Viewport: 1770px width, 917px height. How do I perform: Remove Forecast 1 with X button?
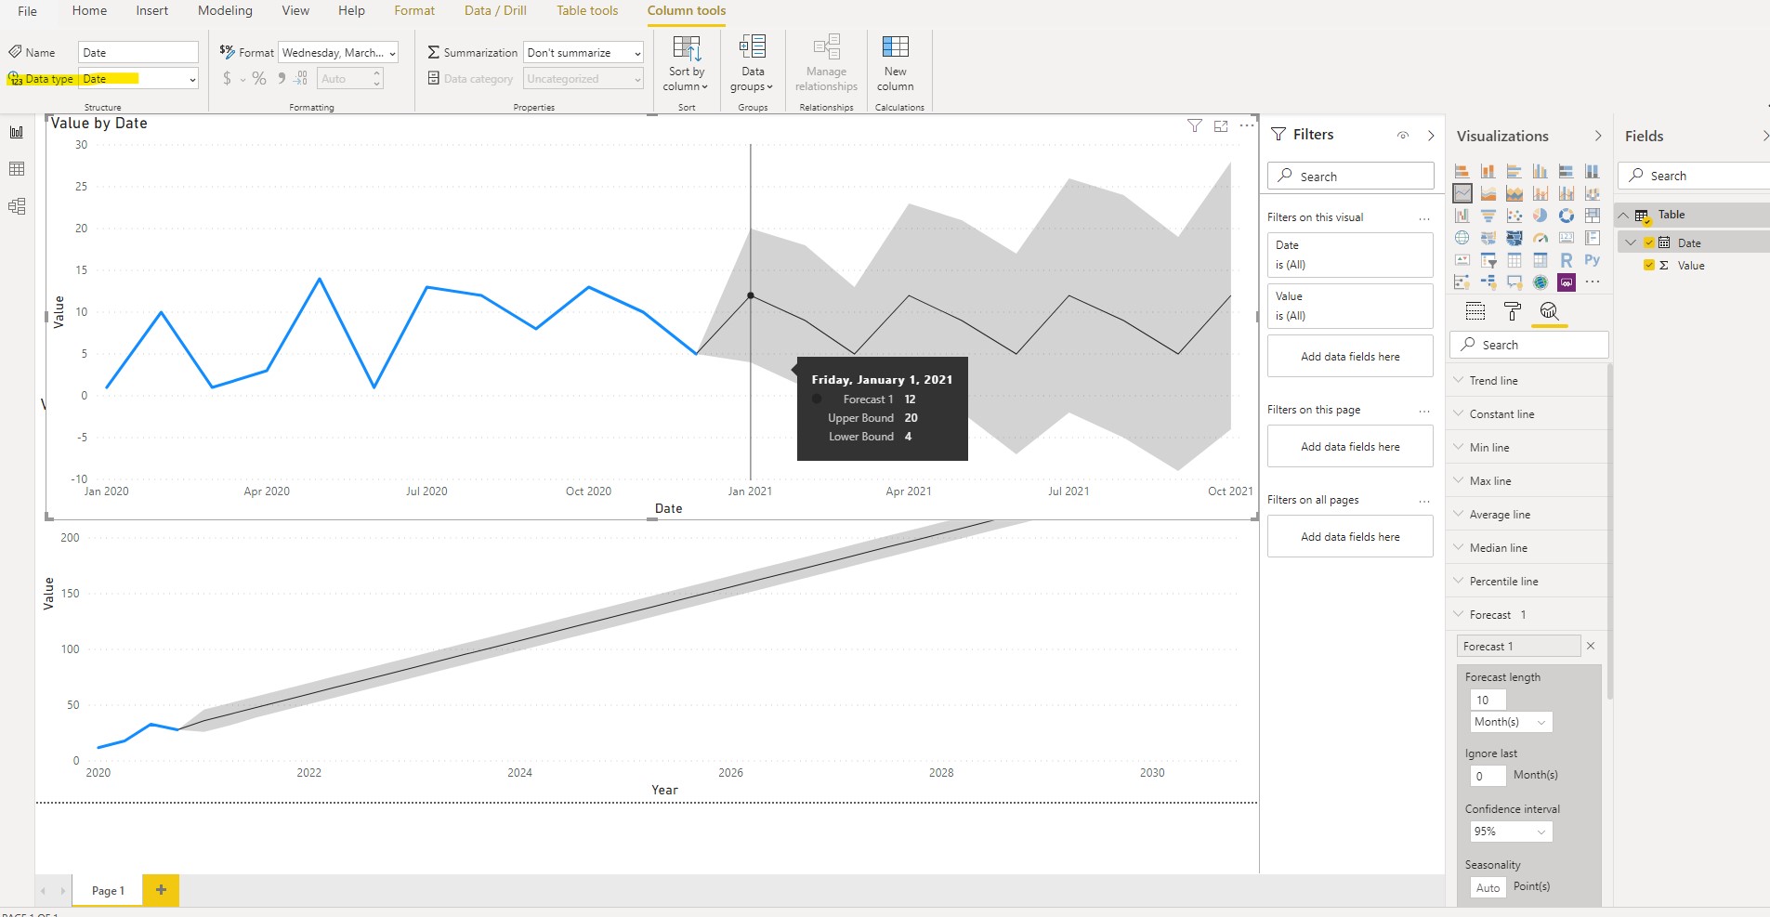pyautogui.click(x=1591, y=646)
